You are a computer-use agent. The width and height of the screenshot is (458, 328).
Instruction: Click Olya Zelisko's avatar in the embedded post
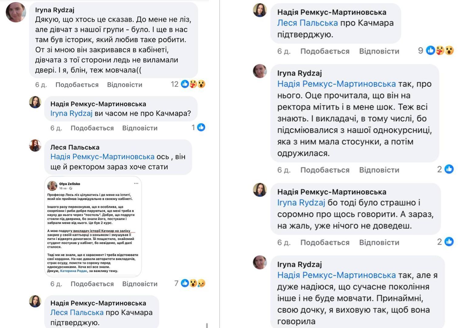[x=52, y=186]
